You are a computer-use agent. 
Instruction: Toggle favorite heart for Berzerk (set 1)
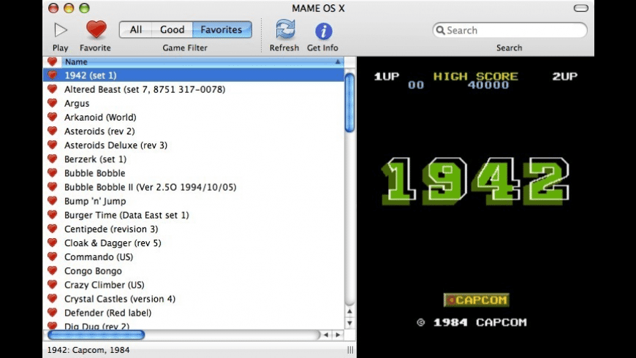(52, 159)
